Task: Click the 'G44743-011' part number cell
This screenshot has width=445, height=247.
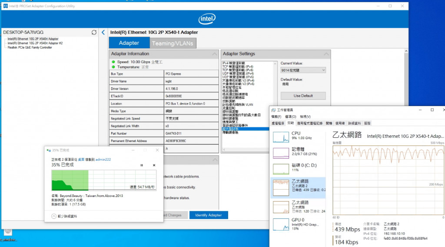Action: [x=191, y=134]
